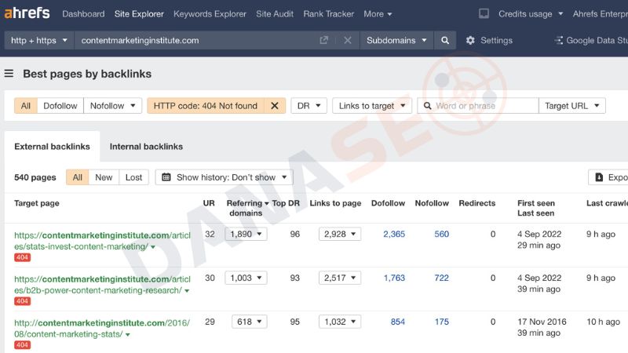The height and width of the screenshot is (353, 628).
Task: Expand the Links to target dropdown
Action: click(372, 106)
